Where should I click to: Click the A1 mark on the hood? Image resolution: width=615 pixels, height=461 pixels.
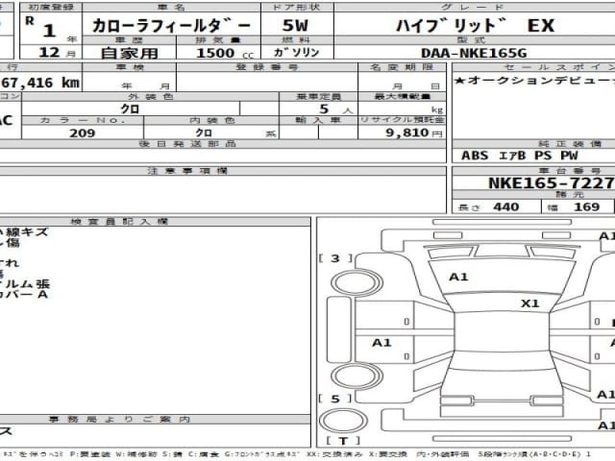tap(458, 278)
